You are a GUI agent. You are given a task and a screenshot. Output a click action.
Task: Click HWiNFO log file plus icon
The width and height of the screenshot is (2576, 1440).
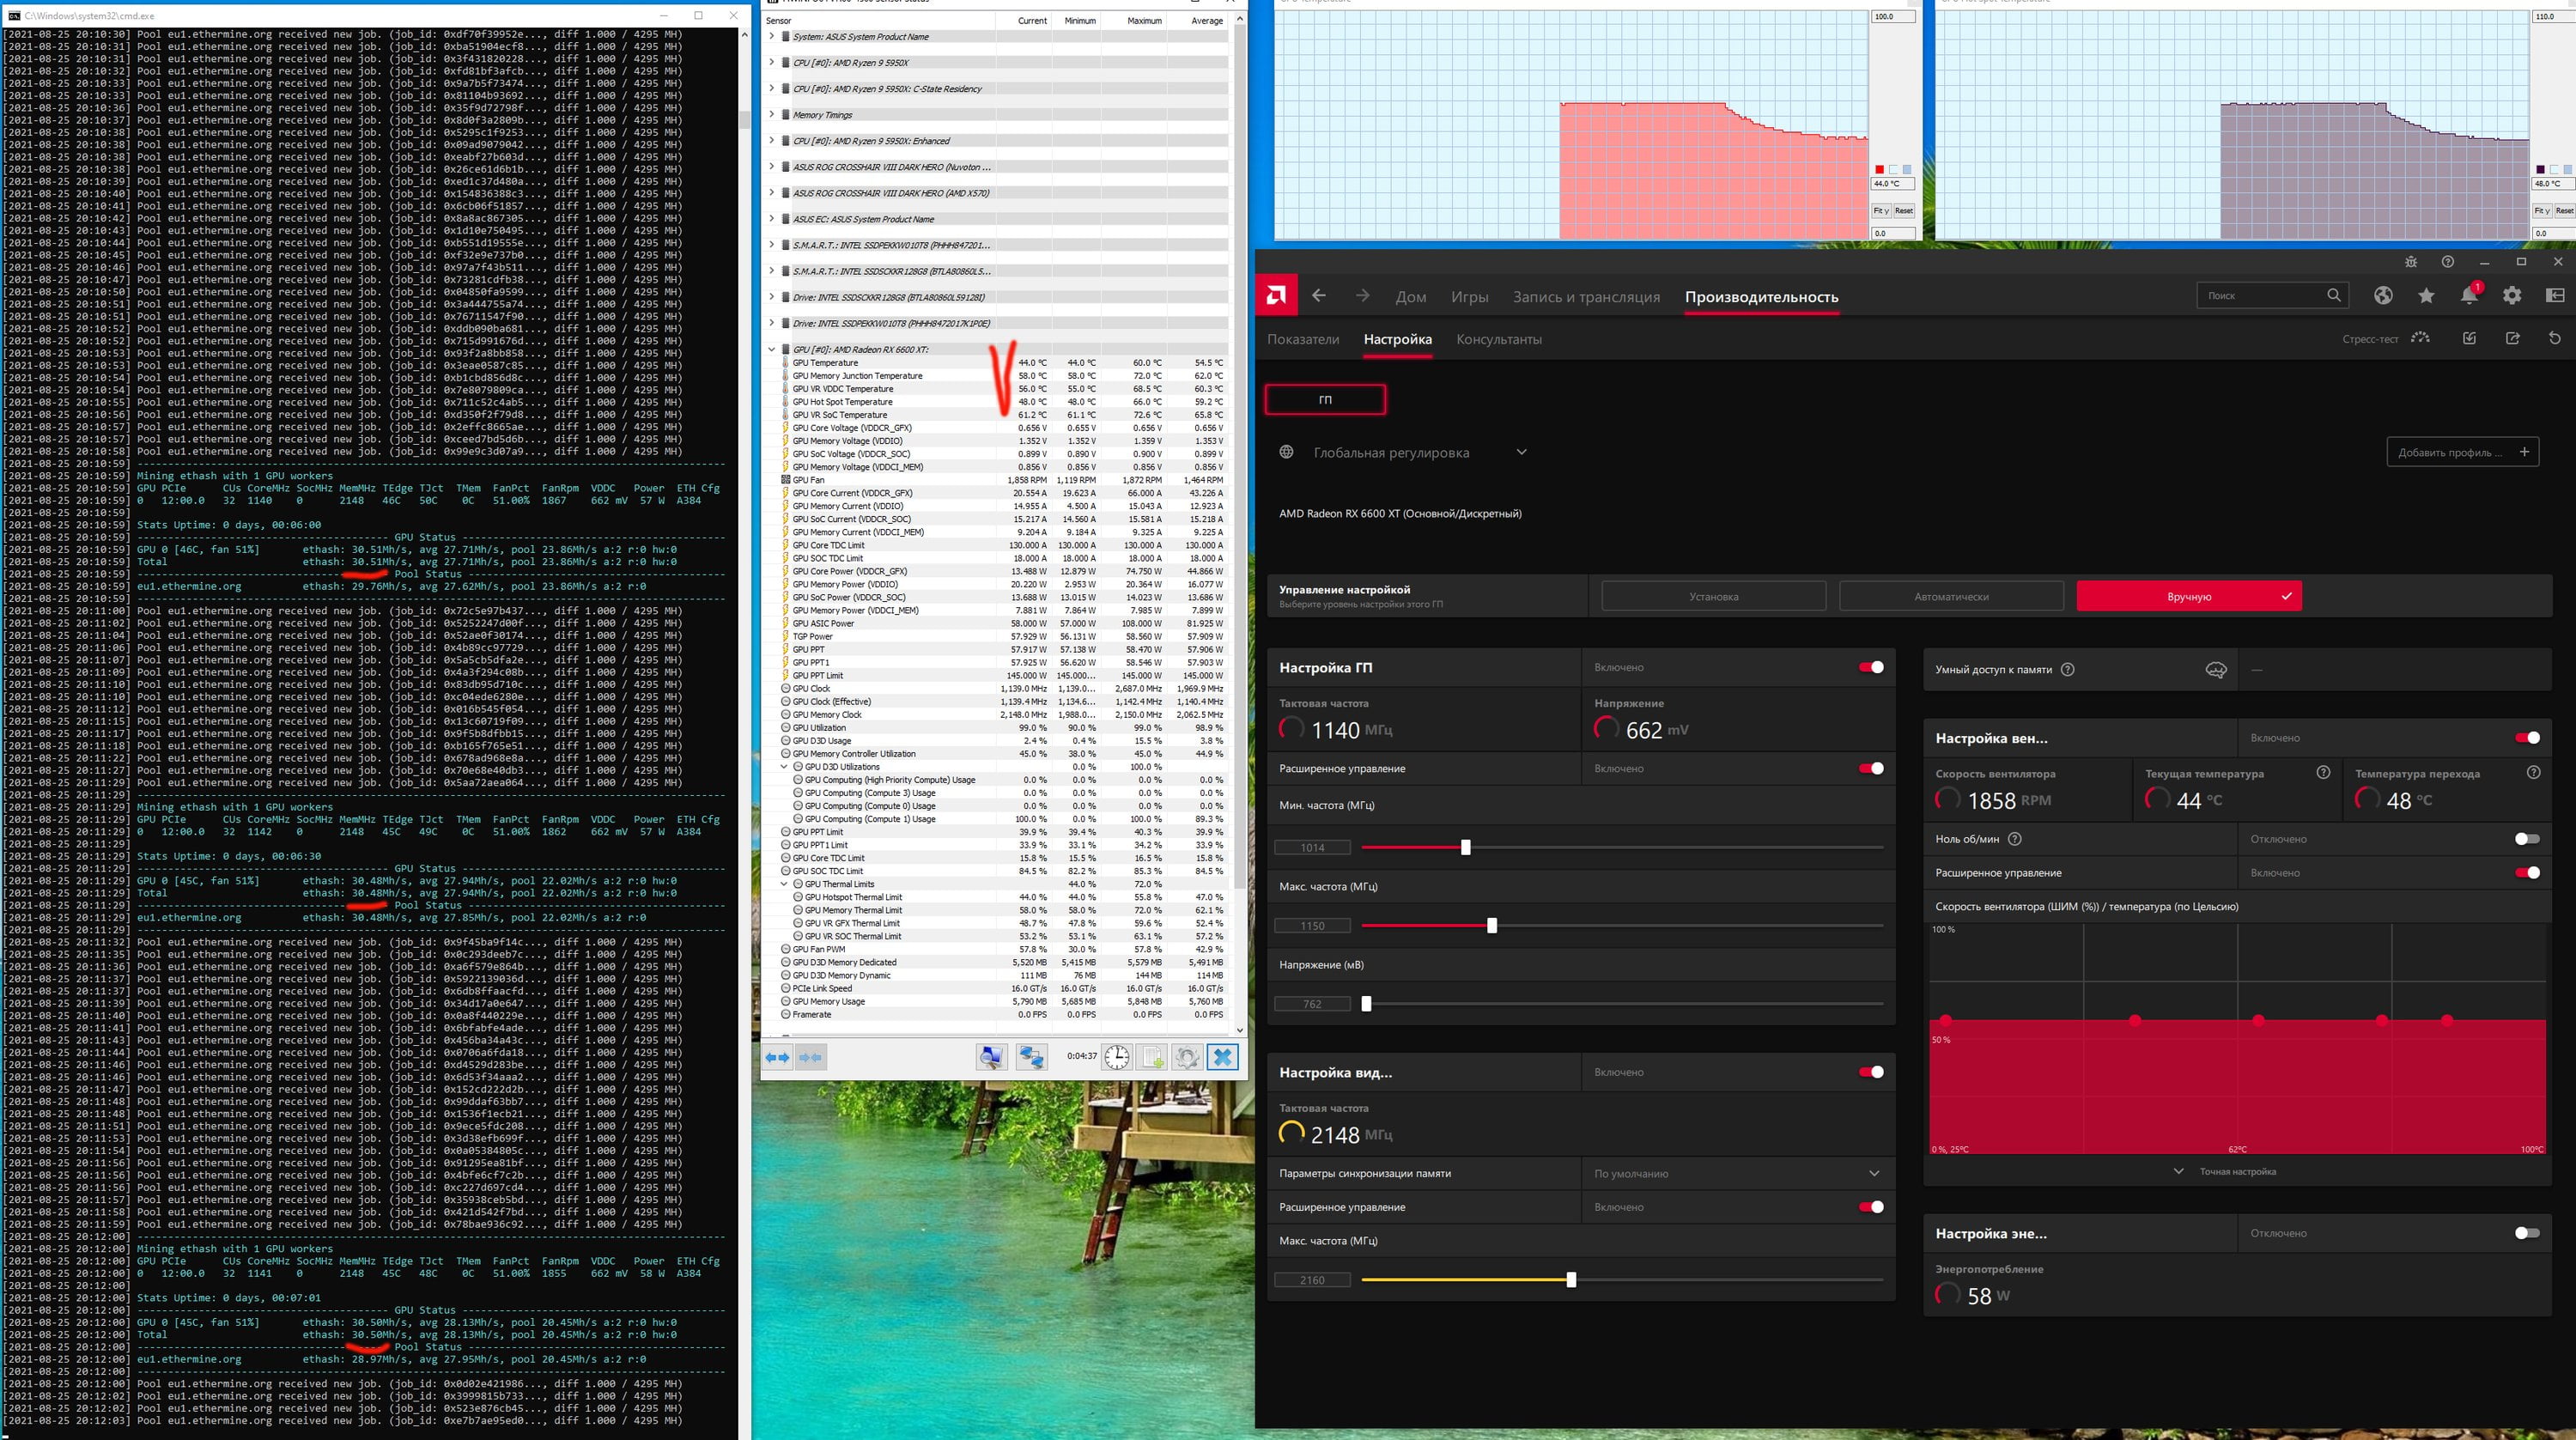click(1152, 1056)
